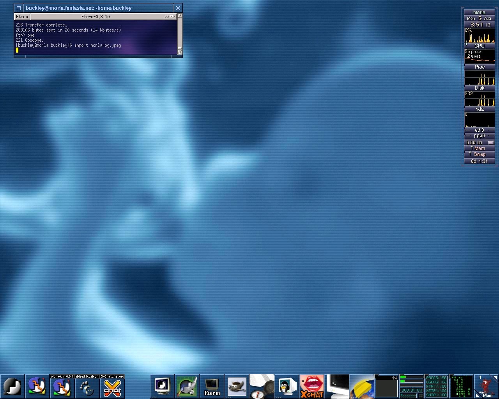Toggle the ppp0 connect button in GKrellM

tap(490, 143)
